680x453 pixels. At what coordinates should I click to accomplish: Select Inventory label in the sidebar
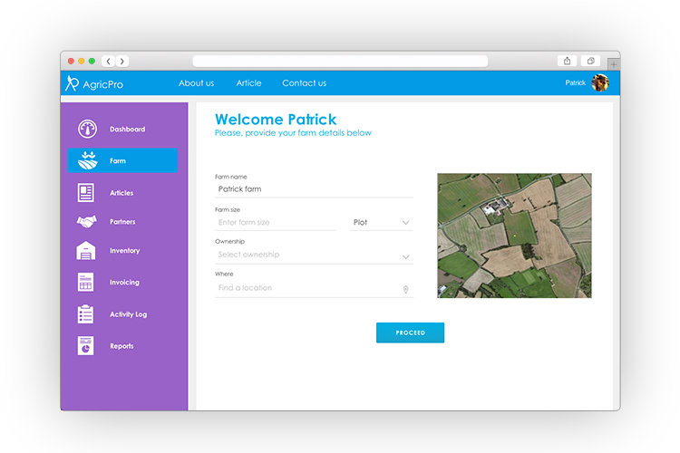tap(125, 251)
